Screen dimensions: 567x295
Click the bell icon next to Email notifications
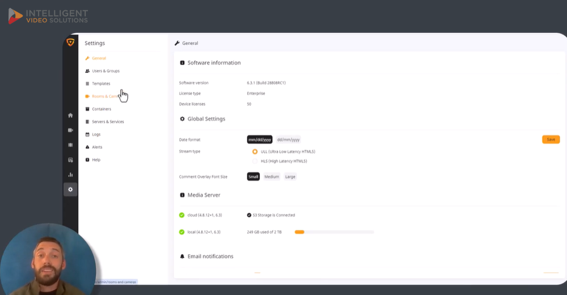point(182,256)
